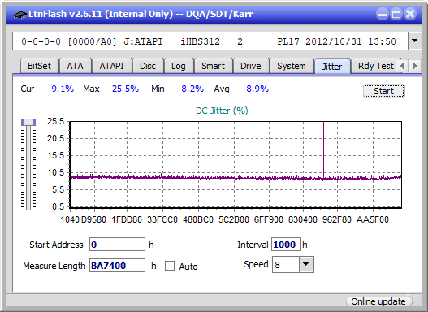The width and height of the screenshot is (428, 312).
Task: Click the Max 25.5% value
Action: (125, 89)
